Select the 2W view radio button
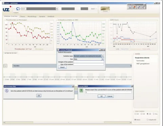163x126 pixels. [141, 114]
